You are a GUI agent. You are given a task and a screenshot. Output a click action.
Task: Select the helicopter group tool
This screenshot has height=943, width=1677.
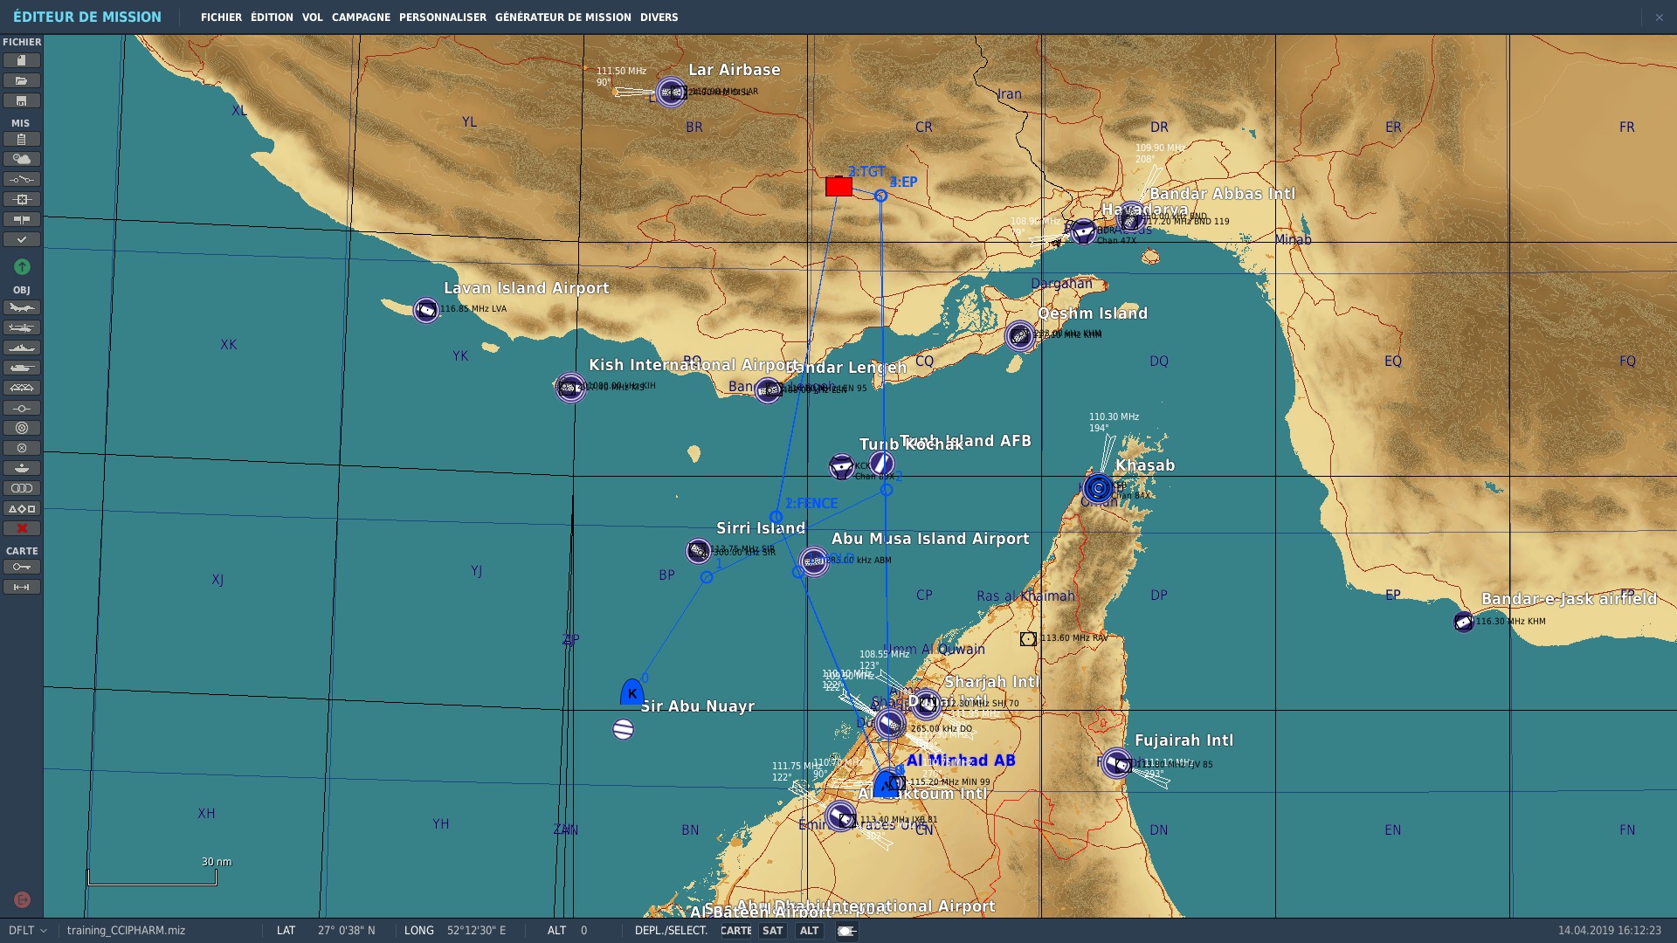[22, 327]
